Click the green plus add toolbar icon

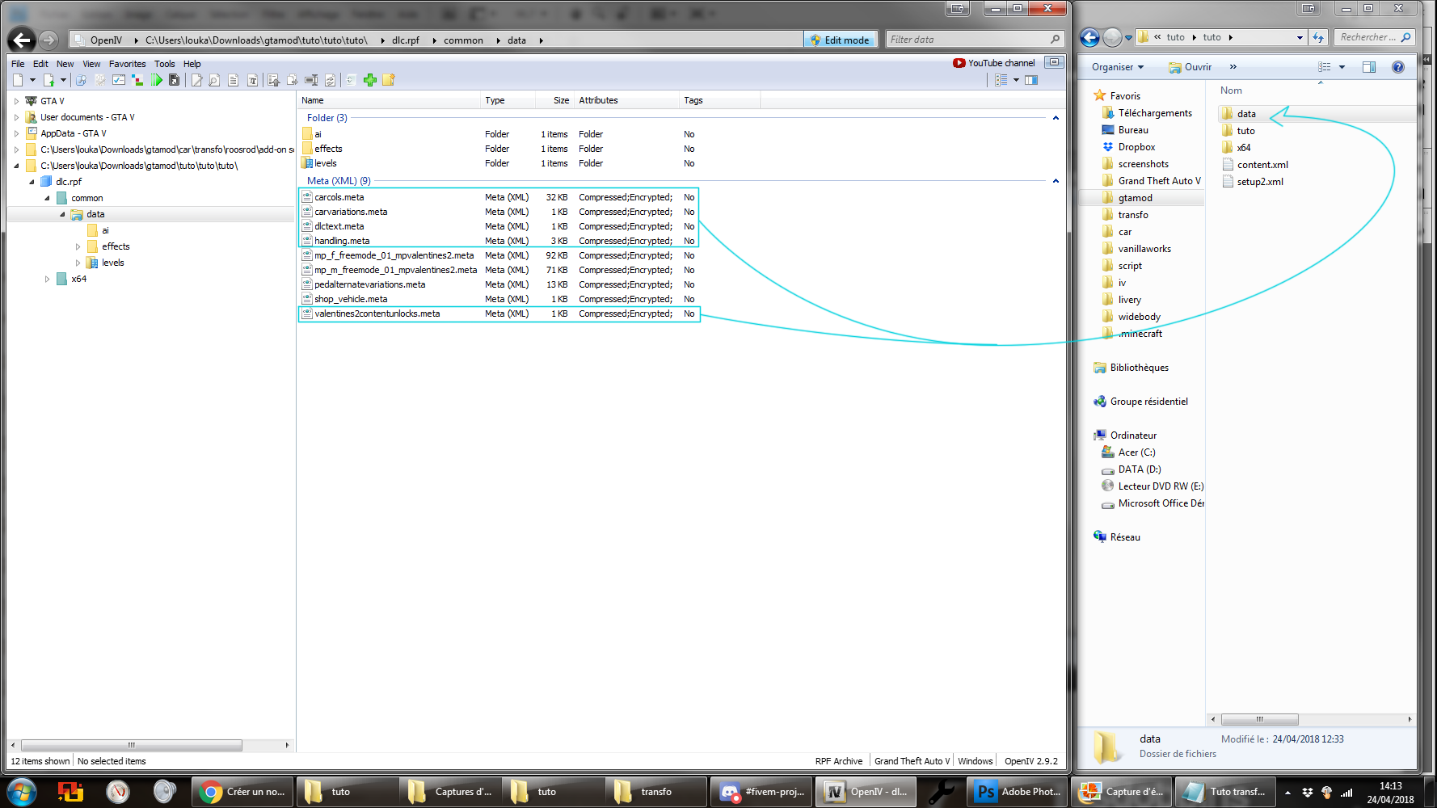click(370, 80)
